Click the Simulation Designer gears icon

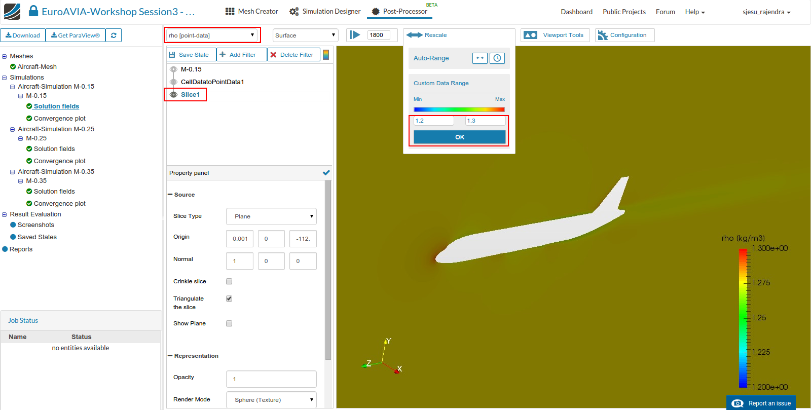tap(294, 11)
